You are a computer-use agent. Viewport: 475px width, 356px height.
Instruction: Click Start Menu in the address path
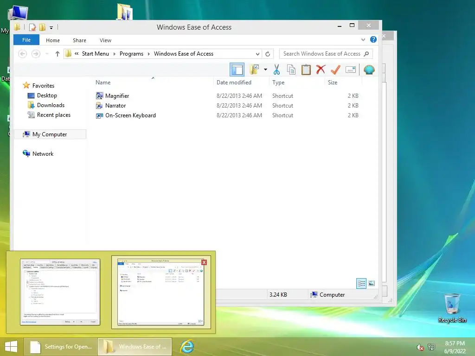[95, 54]
